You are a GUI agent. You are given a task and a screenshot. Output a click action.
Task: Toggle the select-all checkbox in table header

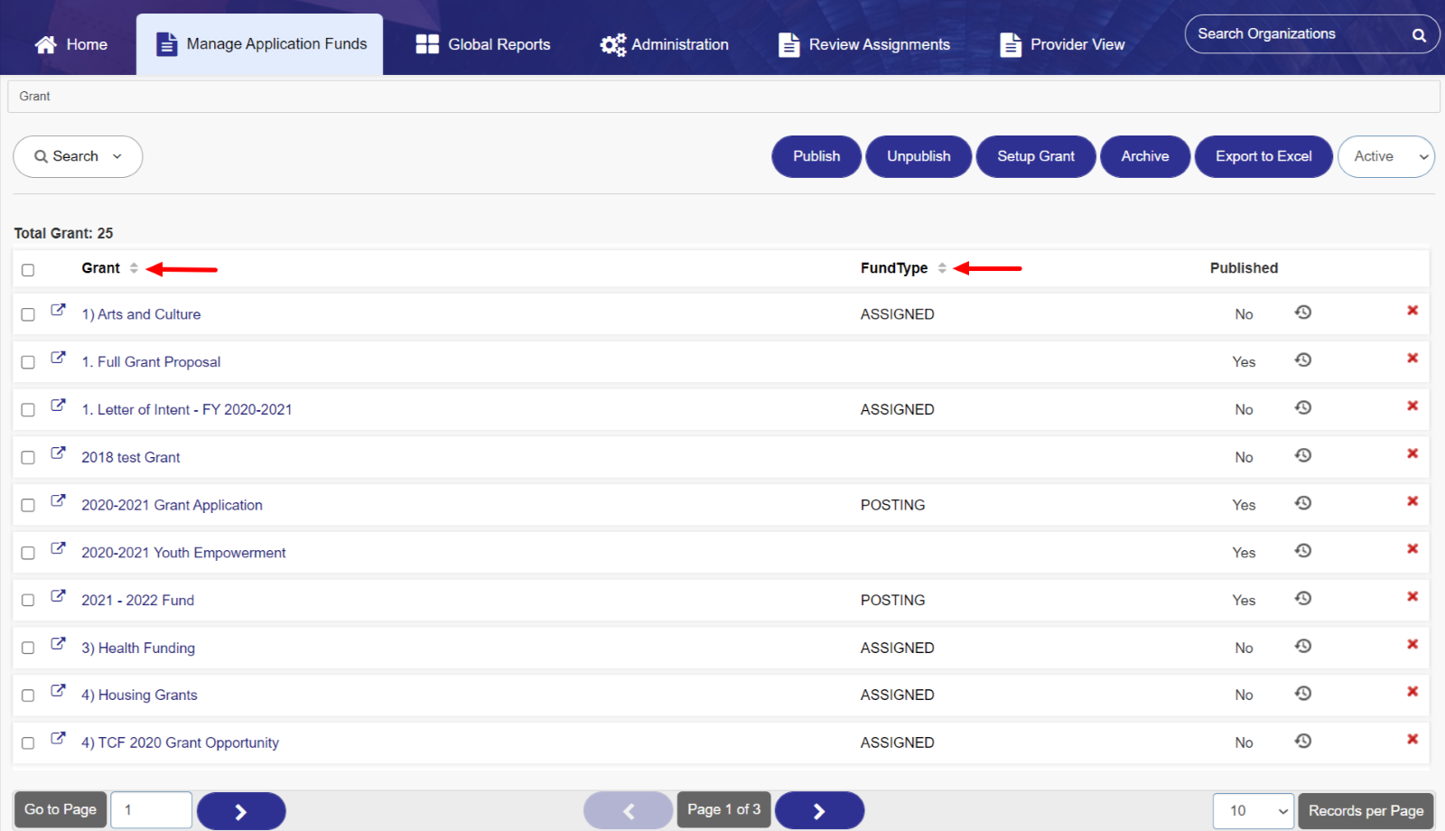pos(28,270)
